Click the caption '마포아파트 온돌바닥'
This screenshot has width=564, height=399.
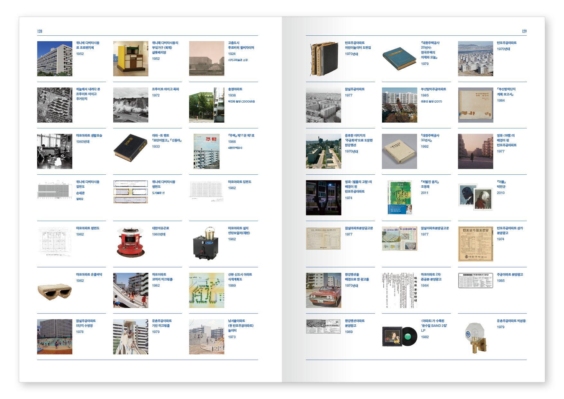tap(89, 274)
